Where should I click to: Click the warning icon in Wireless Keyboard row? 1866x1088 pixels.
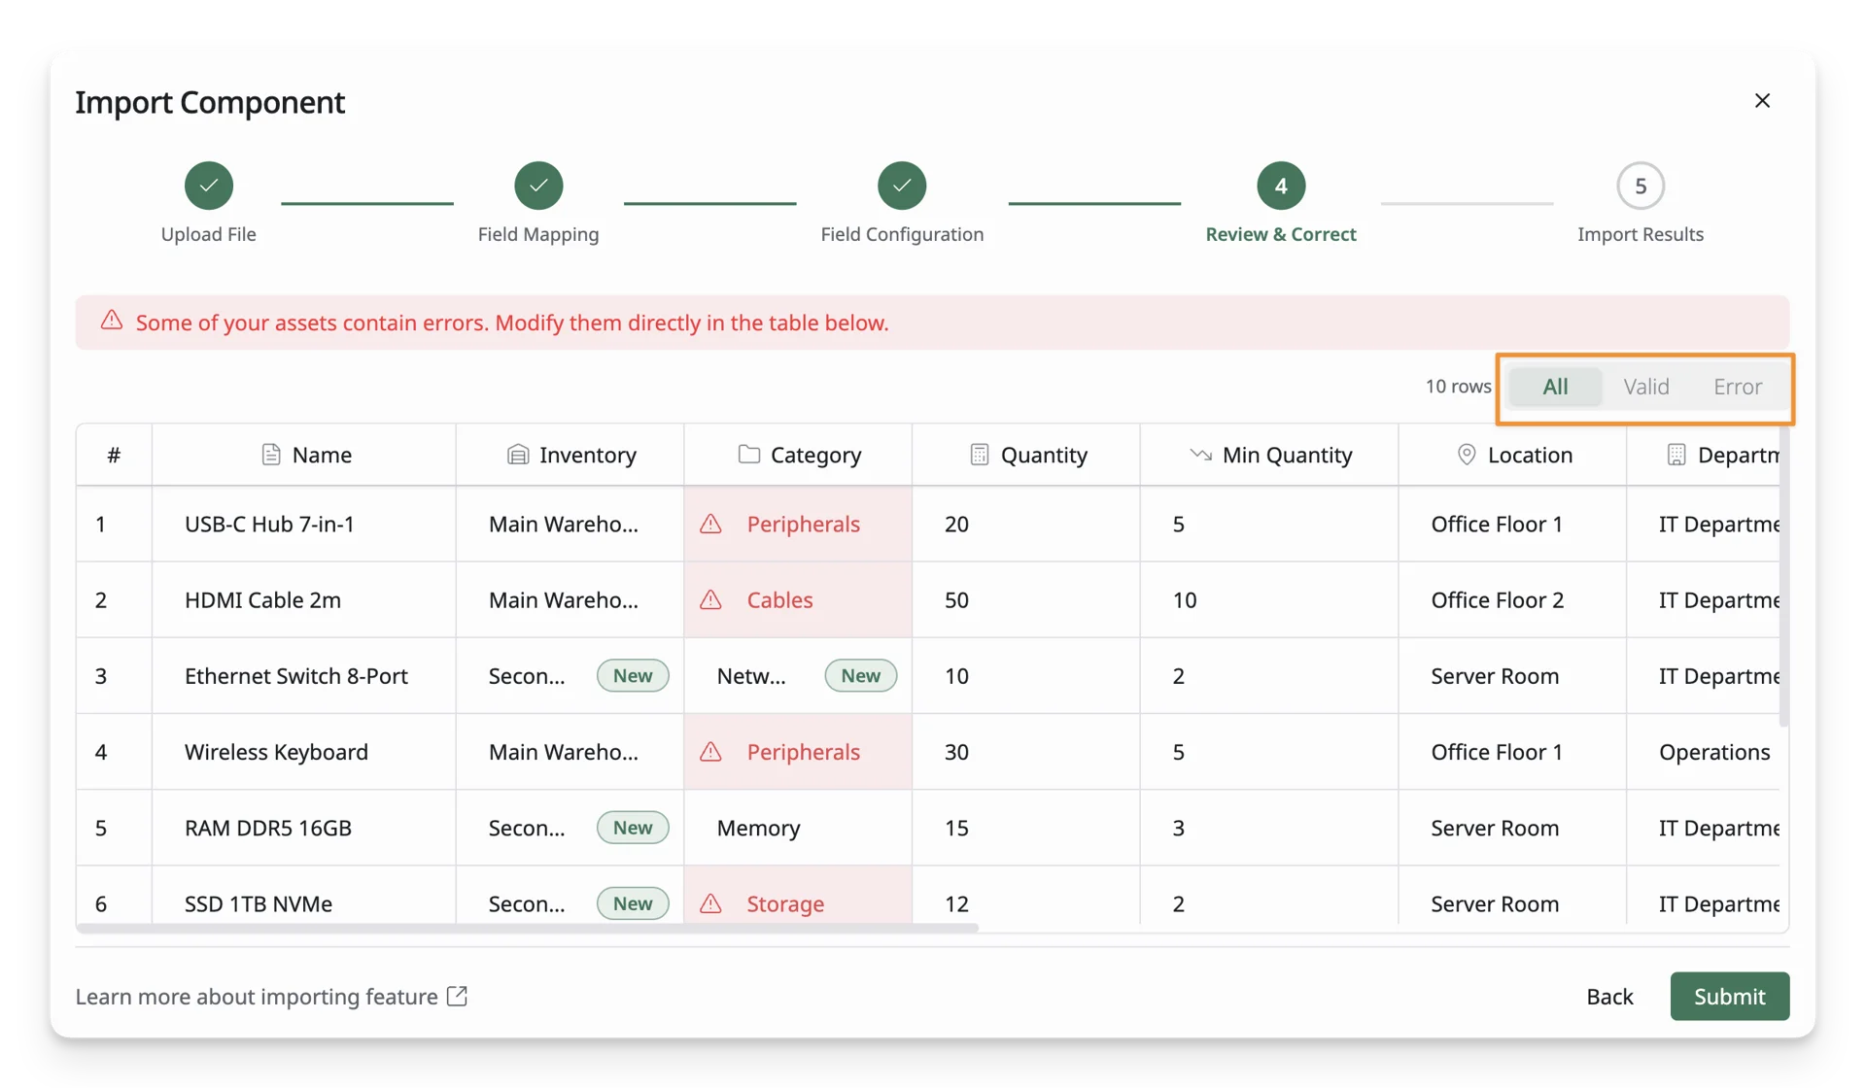pyautogui.click(x=711, y=752)
